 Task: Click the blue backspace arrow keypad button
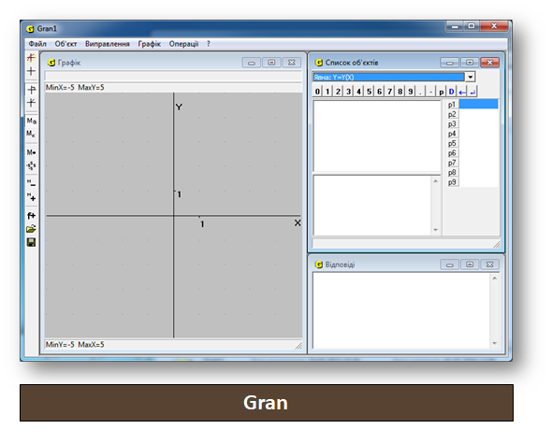(x=462, y=93)
